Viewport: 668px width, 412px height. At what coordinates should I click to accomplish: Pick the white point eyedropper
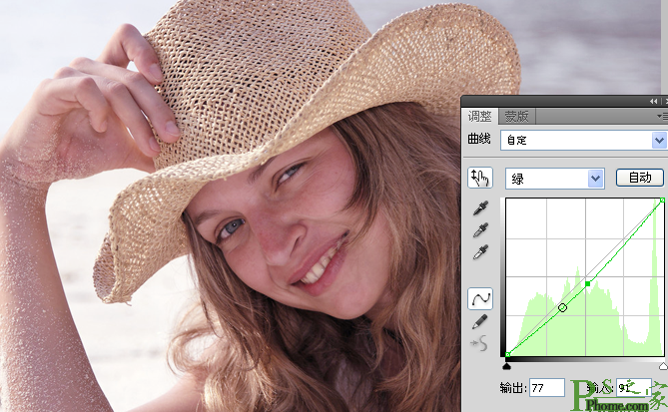[480, 252]
